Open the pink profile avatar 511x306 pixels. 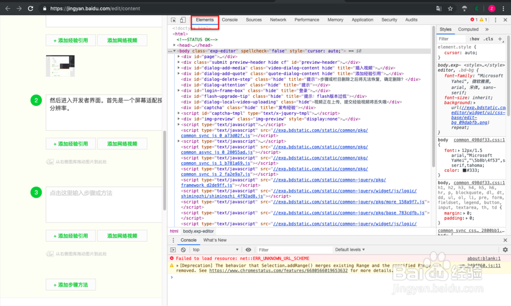point(492,9)
